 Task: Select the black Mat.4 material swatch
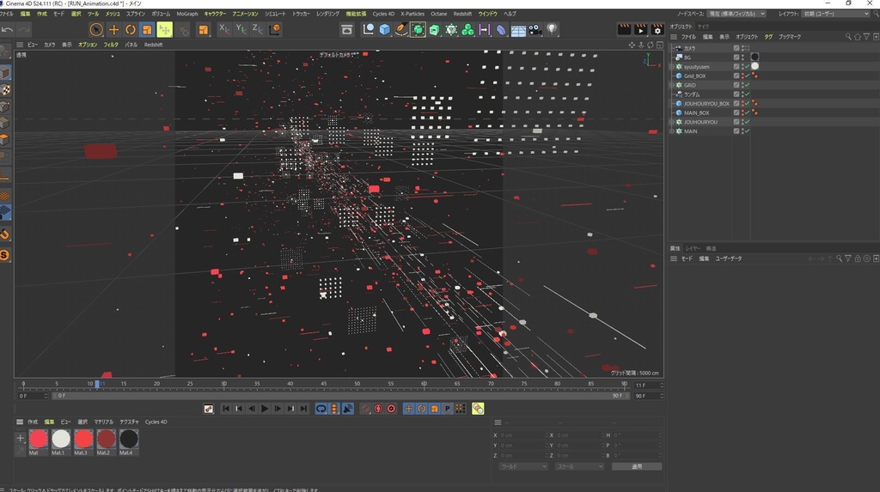coord(128,440)
